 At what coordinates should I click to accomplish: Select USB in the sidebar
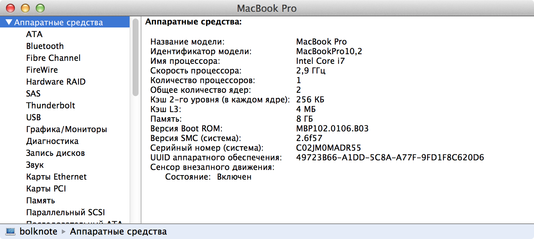click(34, 117)
